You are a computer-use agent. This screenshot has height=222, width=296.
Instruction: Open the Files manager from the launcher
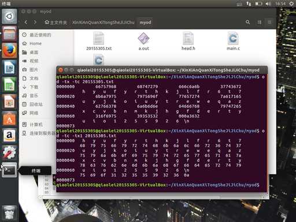(x=9, y=34)
